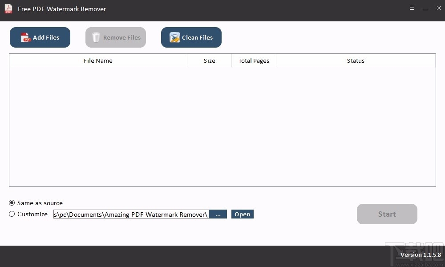Click the Total Pages column header

[254, 61]
